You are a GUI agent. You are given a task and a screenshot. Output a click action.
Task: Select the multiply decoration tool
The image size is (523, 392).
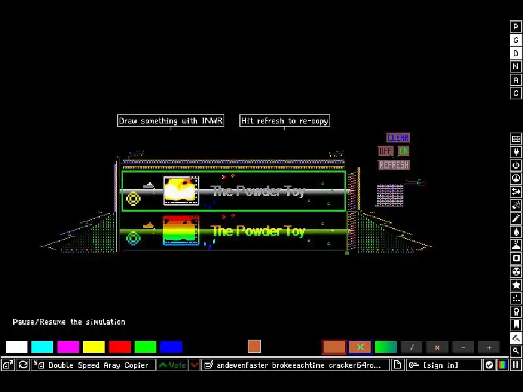pos(437,347)
